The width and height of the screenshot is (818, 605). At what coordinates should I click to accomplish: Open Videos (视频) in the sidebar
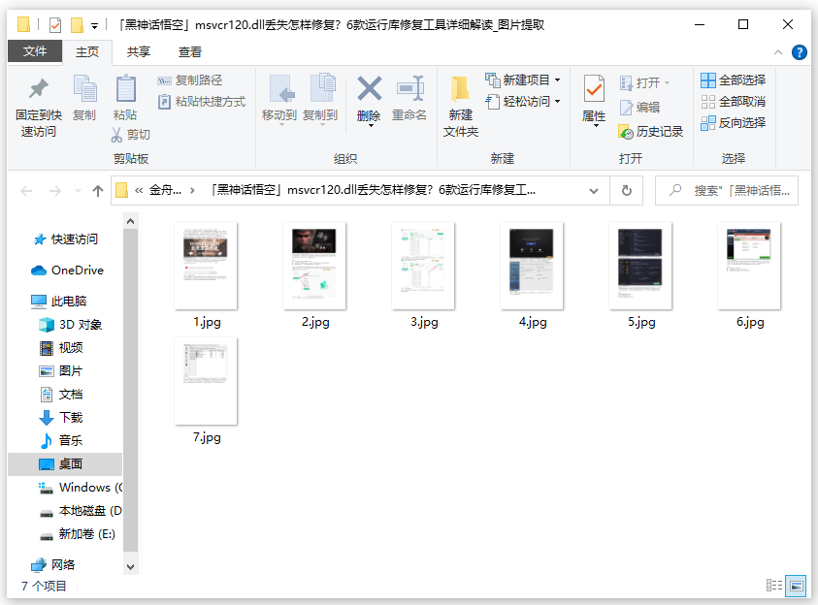point(61,347)
